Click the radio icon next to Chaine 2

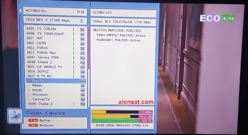(x=82, y=62)
